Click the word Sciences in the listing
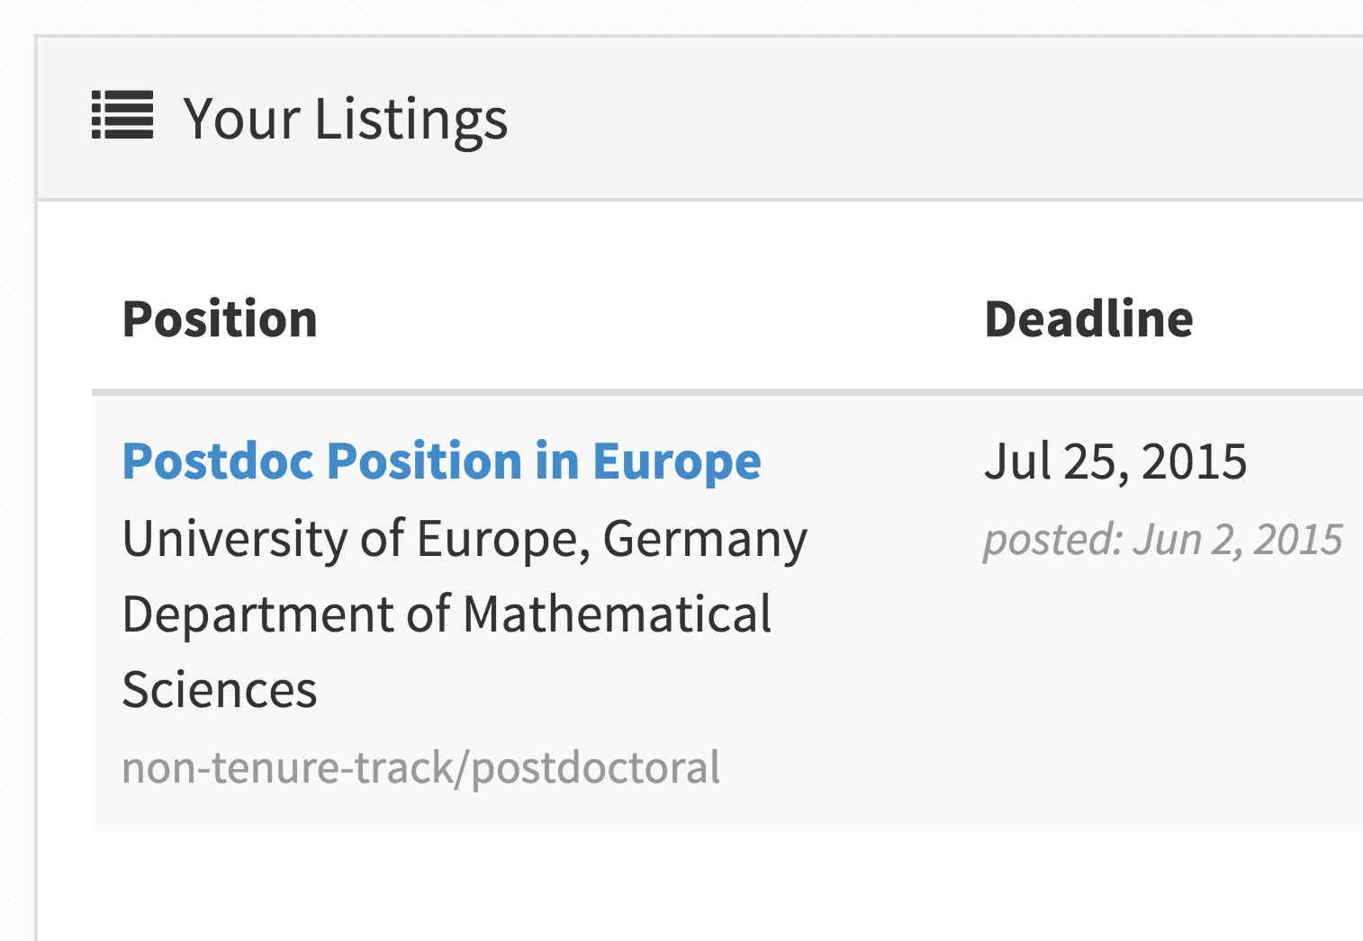 [220, 690]
